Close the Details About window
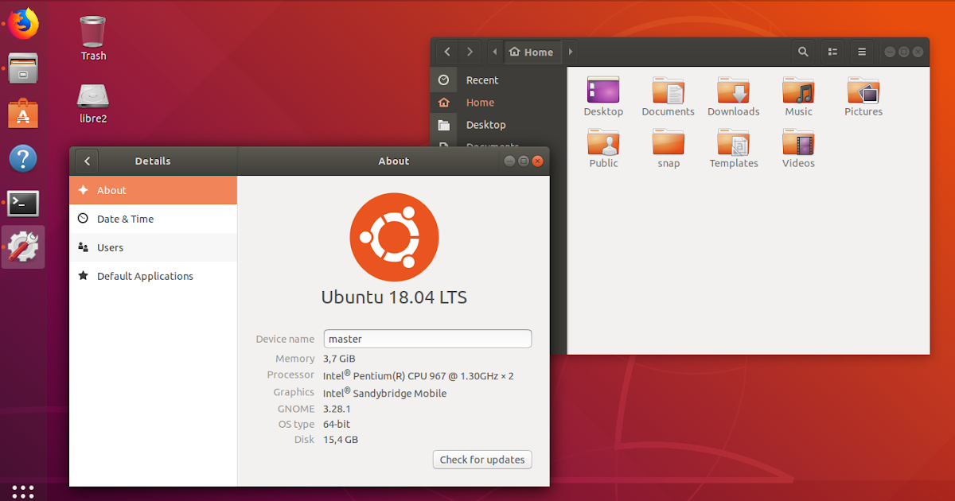 [x=538, y=161]
